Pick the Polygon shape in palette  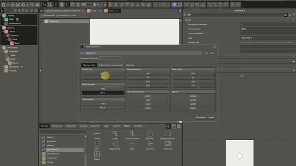pos(150,135)
